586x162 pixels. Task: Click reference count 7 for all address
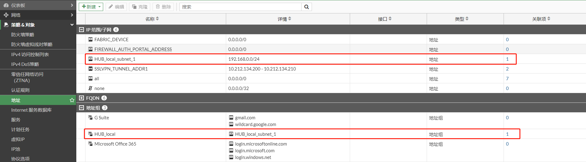click(507, 78)
